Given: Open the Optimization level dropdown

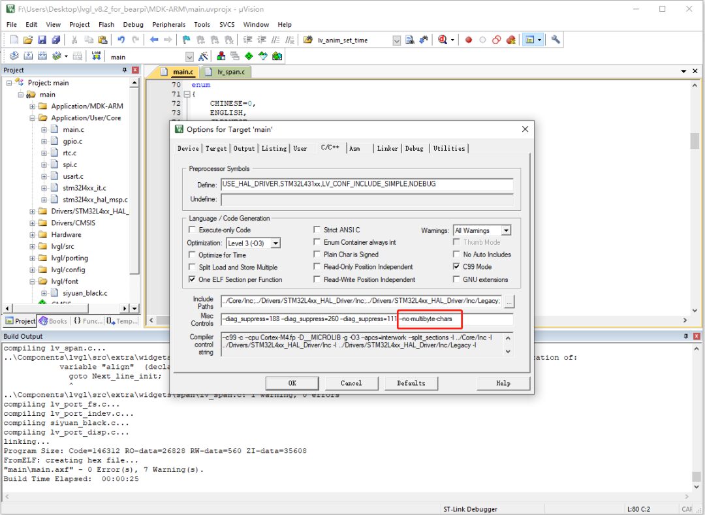Looking at the screenshot, I should [x=275, y=243].
